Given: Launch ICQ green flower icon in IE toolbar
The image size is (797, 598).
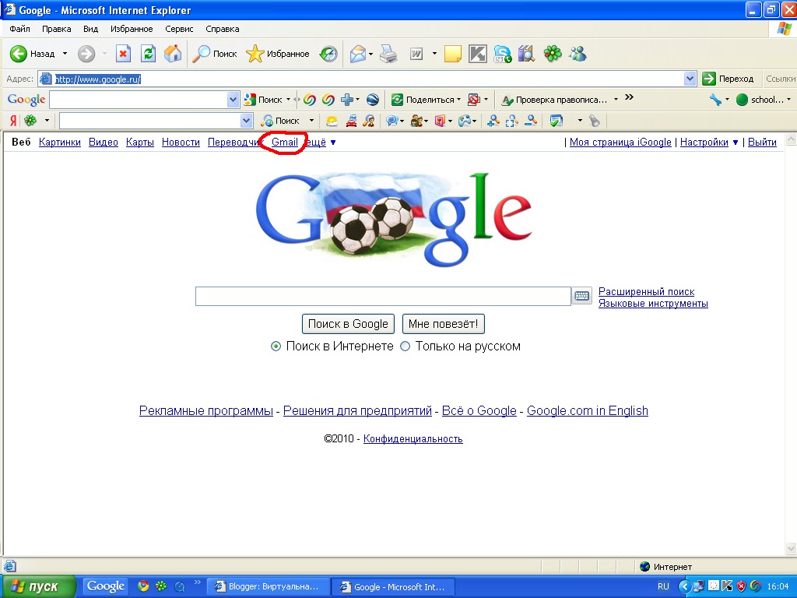Looking at the screenshot, I should point(553,54).
